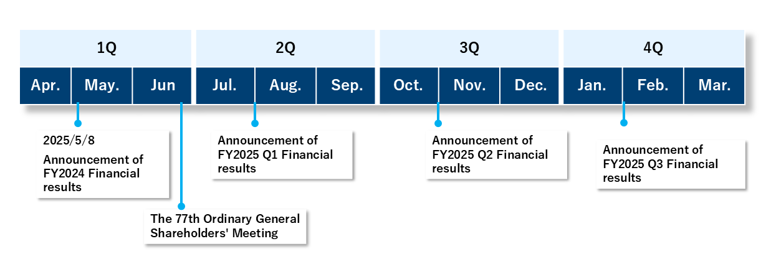Click the Q1 results marker dot

coord(254,123)
